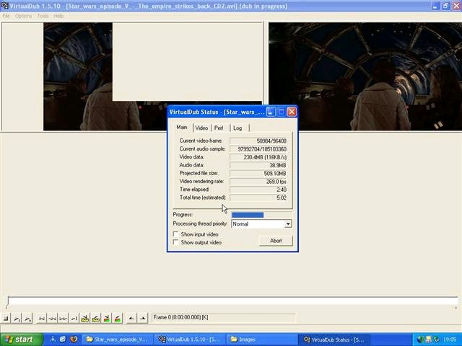Switch to the Images folder taskbar button
Screen dimensions: 462x346
point(262,340)
